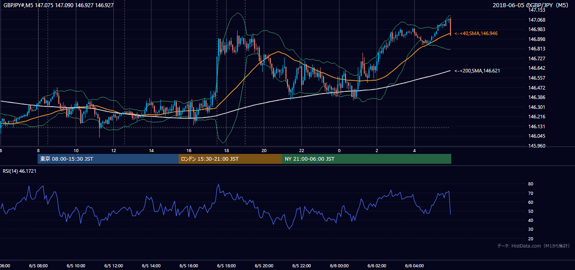Select the NY 21:00-06:00 JST session bar
The height and width of the screenshot is (270, 575).
click(367, 159)
